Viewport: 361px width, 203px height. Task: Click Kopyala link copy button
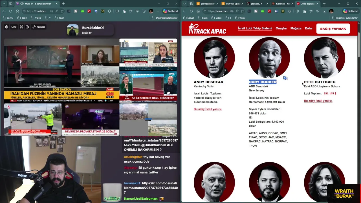pyautogui.click(x=39, y=27)
